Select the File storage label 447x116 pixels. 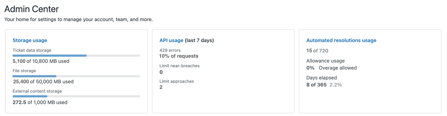[24, 71]
